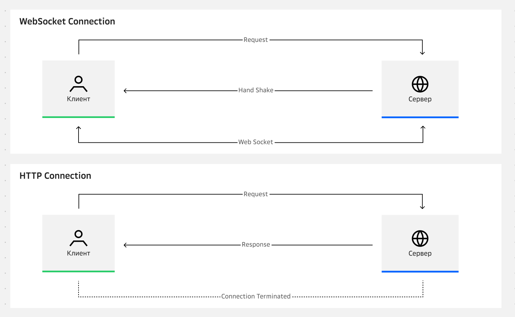This screenshot has height=317, width=515.
Task: Click the Response label in HTTP diagram
Action: click(x=256, y=245)
